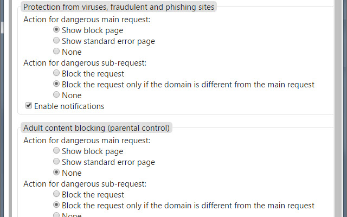Click the 'Adult content blocking (parental control)' heading
Viewport: 347px width, 217px height.
(x=97, y=128)
